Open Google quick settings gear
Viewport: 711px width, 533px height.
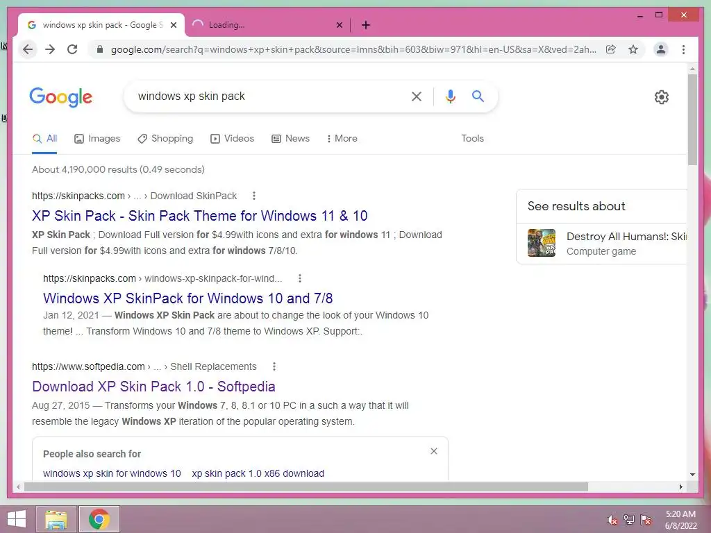[662, 97]
